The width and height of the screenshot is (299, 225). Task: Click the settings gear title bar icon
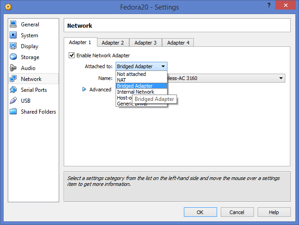click(x=8, y=7)
